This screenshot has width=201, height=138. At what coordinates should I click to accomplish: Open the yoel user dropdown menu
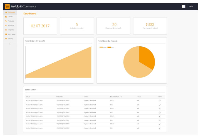(191, 6)
